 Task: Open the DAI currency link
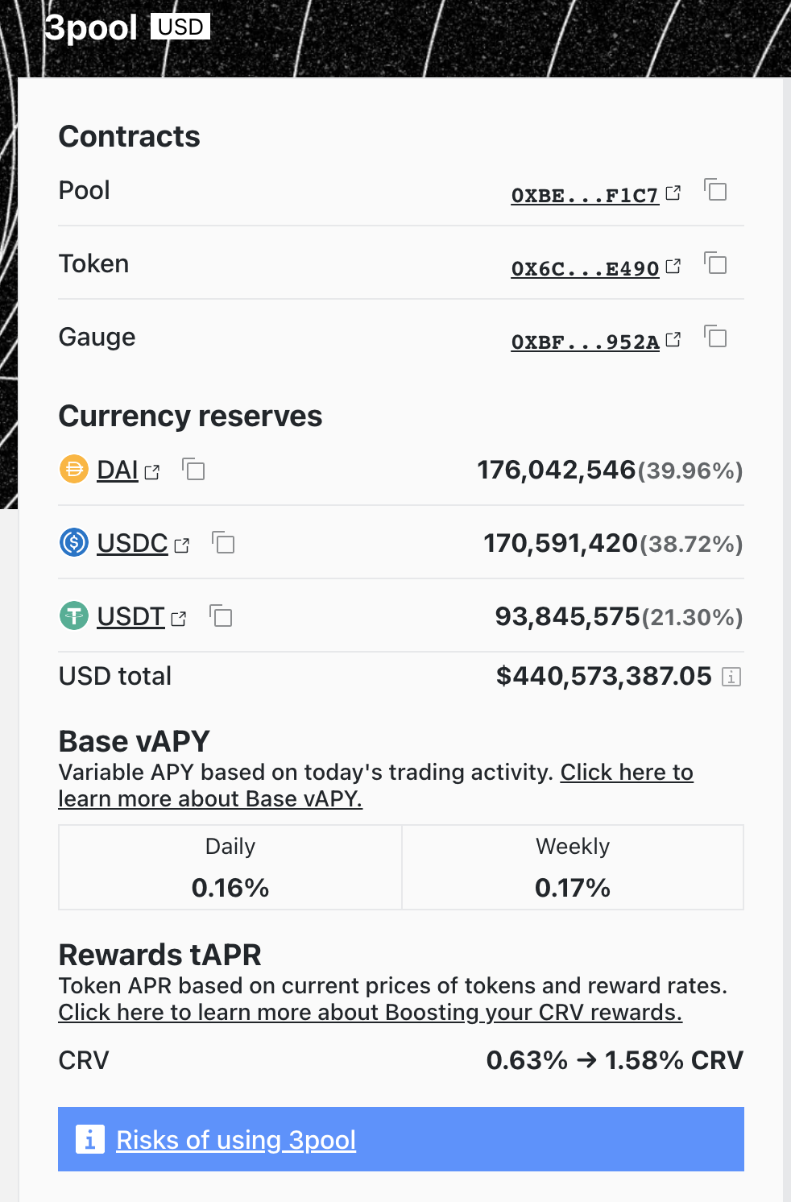118,470
